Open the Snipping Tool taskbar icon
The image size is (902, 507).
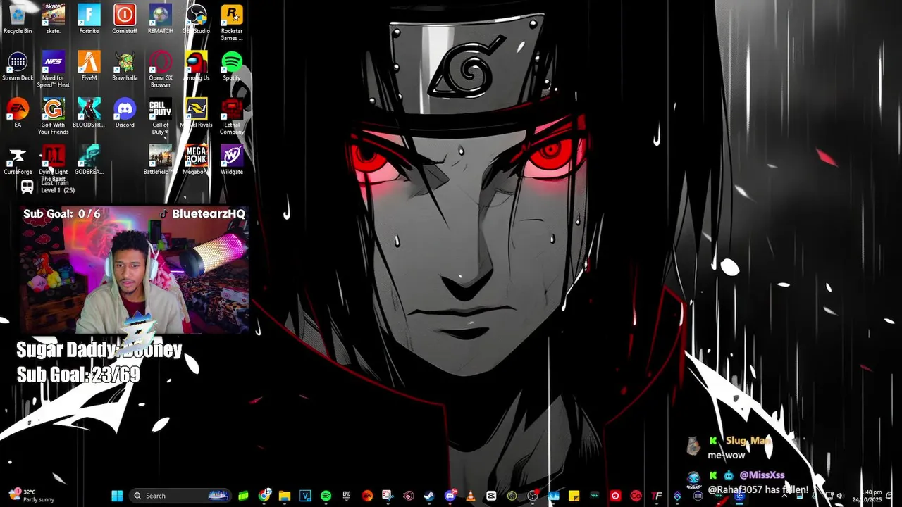click(387, 496)
